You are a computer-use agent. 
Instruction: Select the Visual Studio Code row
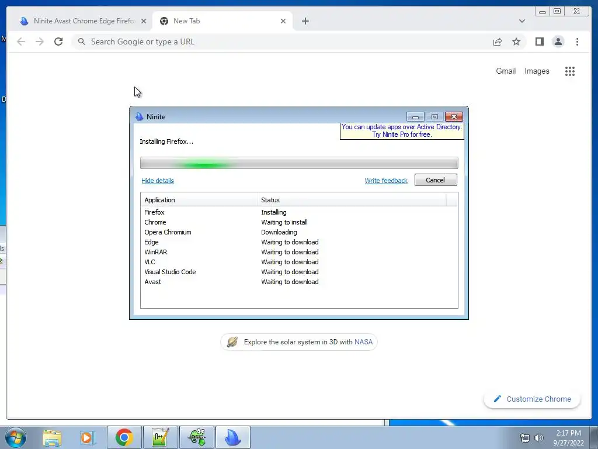tap(299, 272)
